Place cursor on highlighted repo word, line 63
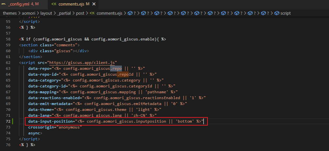329x151 pixels. point(116,68)
